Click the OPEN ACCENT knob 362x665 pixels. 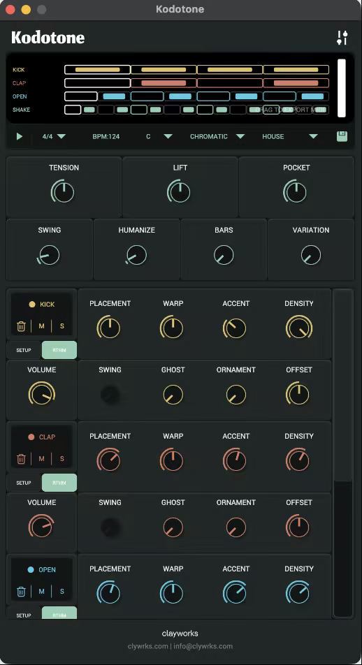(x=235, y=593)
